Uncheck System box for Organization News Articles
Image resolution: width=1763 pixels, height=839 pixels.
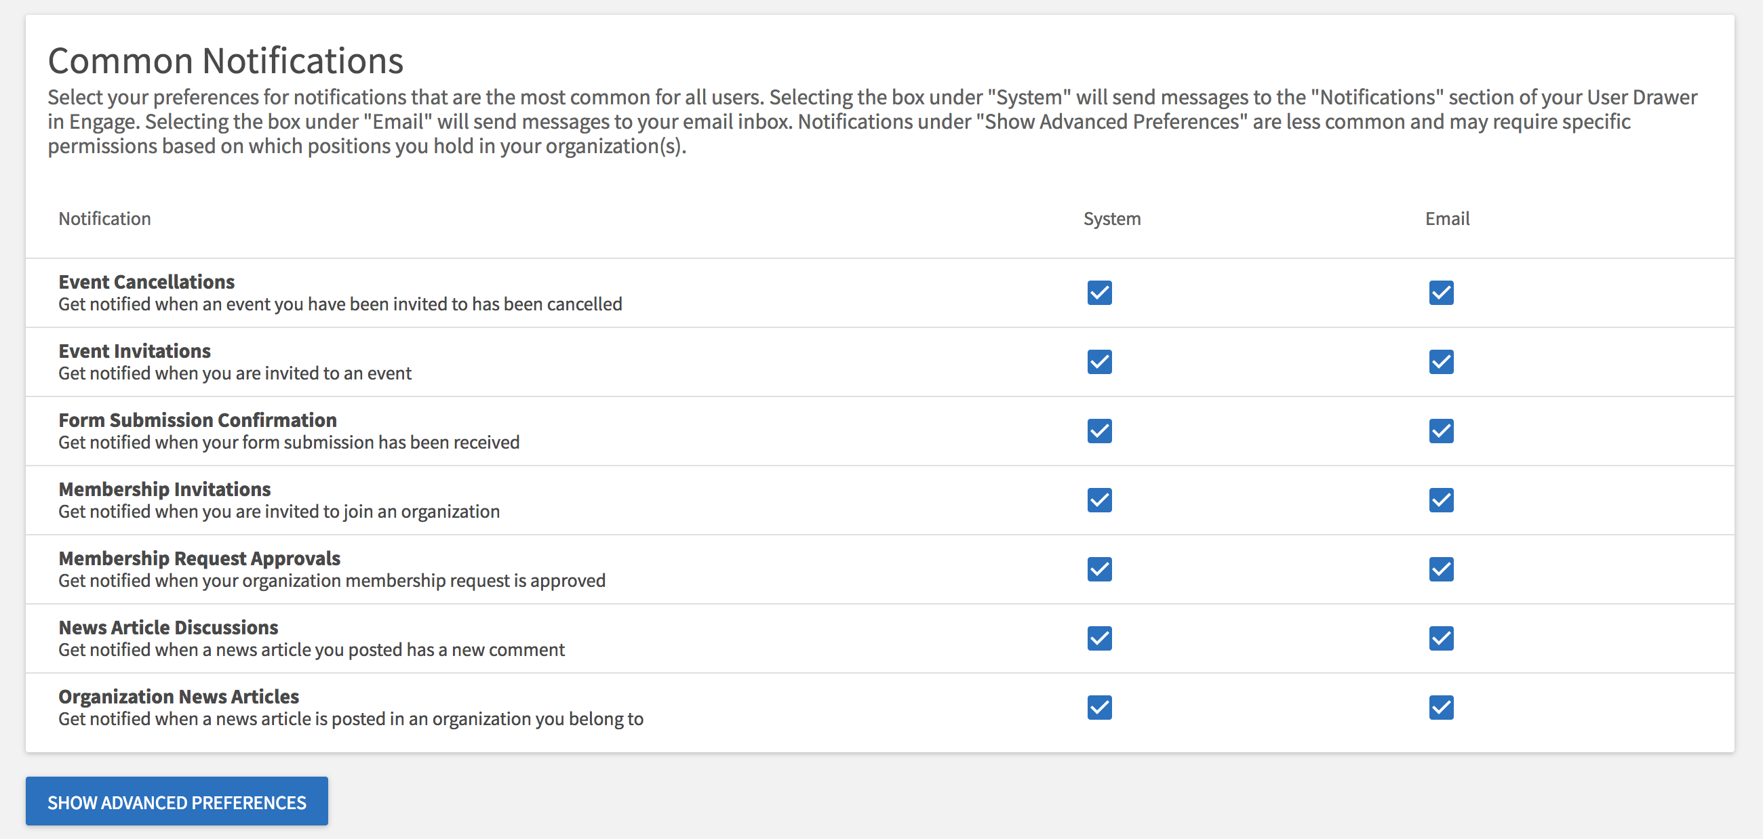pos(1099,707)
